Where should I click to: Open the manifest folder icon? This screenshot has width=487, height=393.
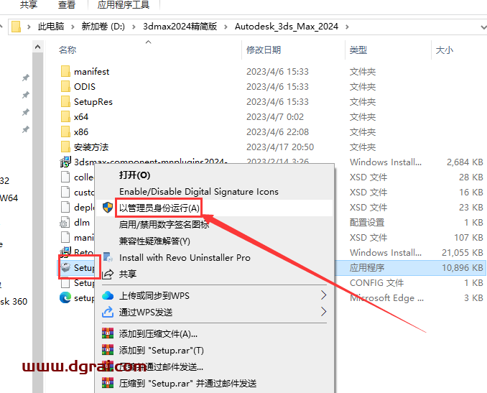[x=65, y=71]
